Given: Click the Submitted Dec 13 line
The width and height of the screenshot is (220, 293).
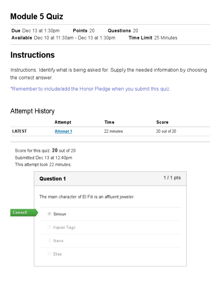Looking at the screenshot, I should pyautogui.click(x=44, y=158).
